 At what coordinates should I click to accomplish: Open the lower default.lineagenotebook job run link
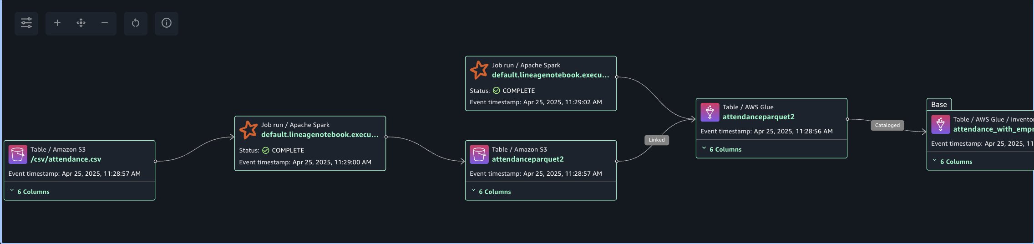point(319,135)
